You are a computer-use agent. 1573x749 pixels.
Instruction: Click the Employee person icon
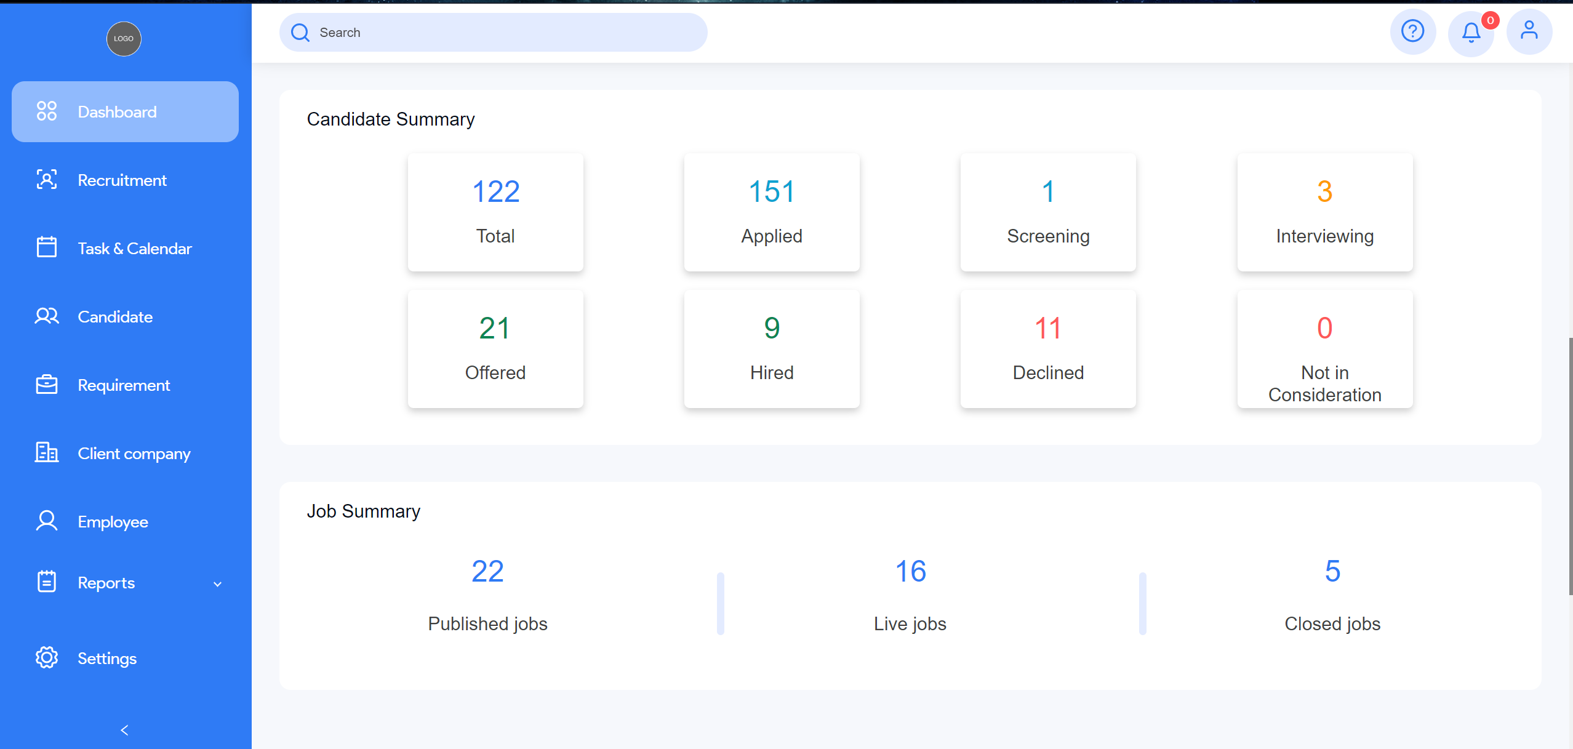(x=47, y=521)
